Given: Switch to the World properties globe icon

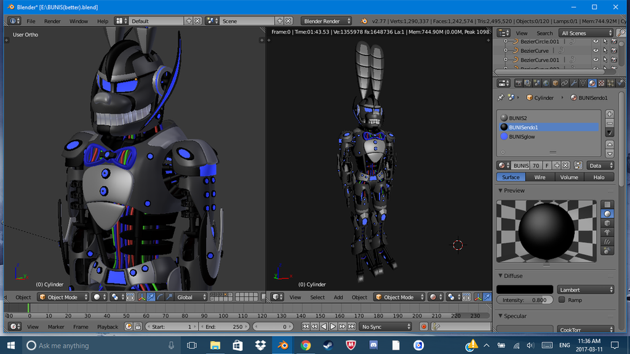Looking at the screenshot, I should [546, 83].
